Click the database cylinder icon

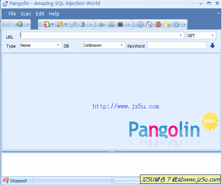(82, 24)
